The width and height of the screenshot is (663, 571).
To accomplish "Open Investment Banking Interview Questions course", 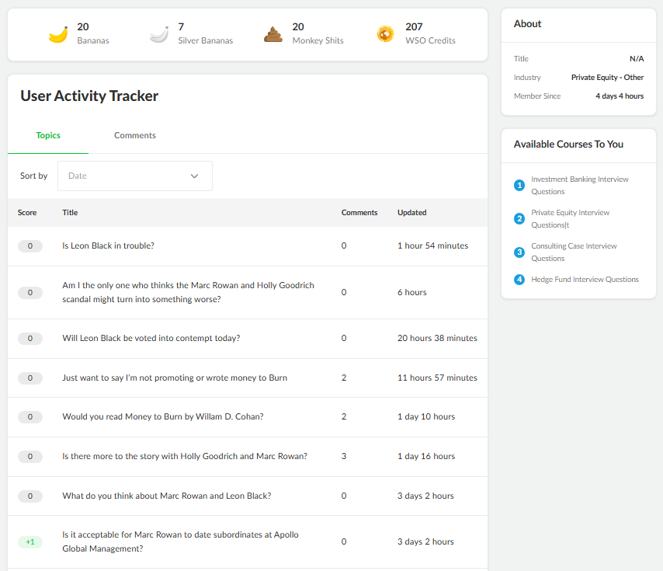I will [x=580, y=185].
